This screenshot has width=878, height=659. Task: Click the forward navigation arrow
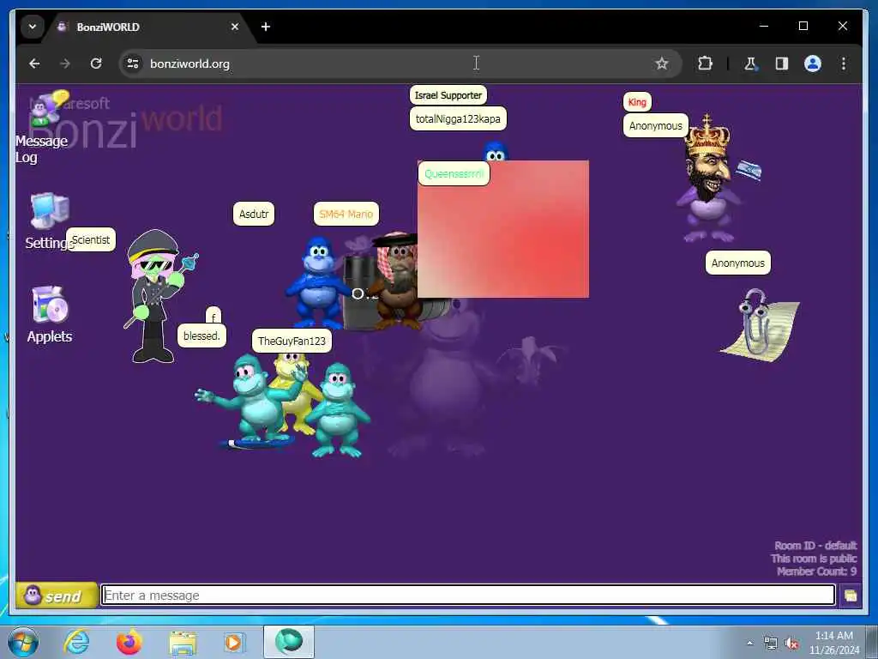tap(65, 63)
